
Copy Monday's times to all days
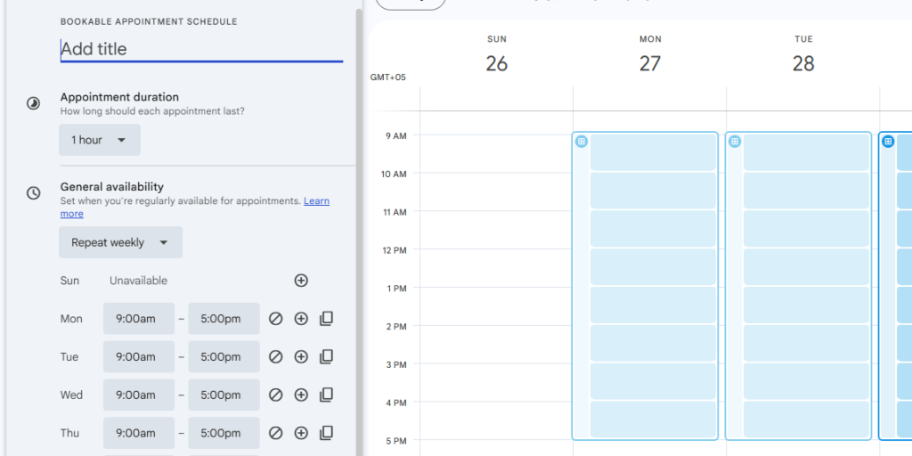point(326,319)
